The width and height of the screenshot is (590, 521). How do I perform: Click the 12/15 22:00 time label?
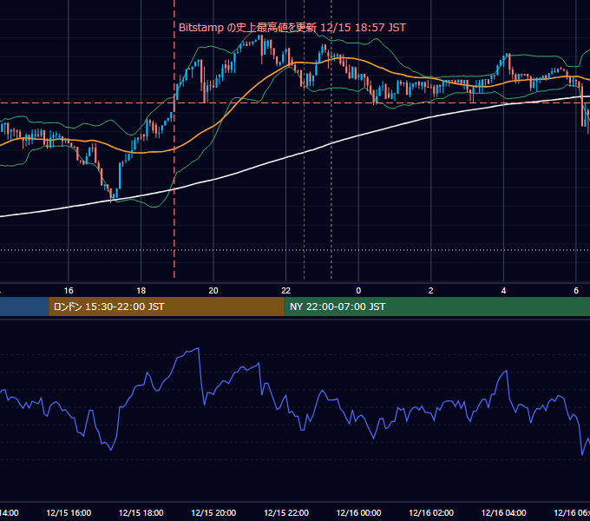[286, 512]
